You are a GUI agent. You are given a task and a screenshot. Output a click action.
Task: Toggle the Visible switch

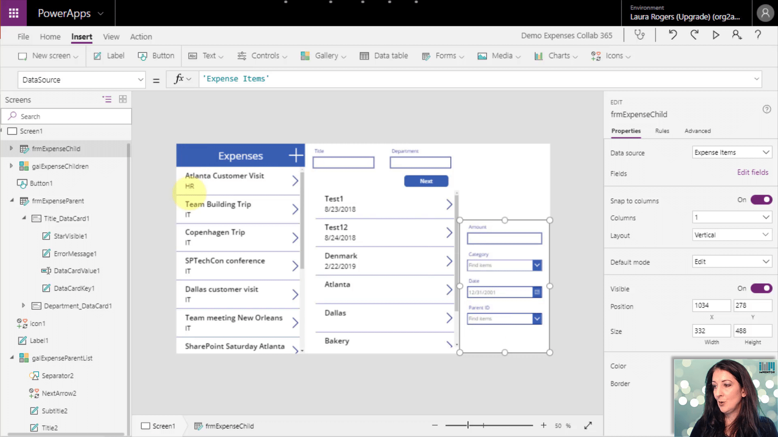[x=761, y=288]
